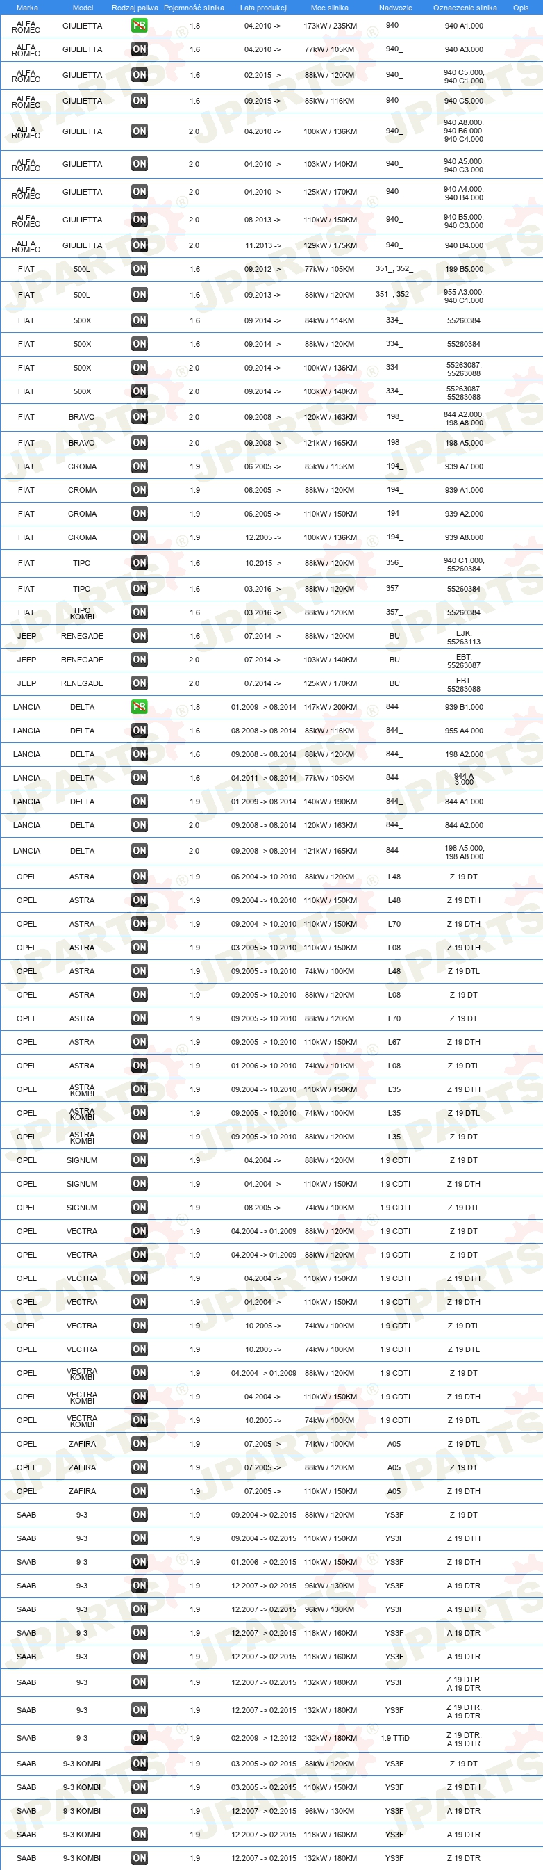Select body code 356_ cell
This screenshot has width=543, height=1870.
394,562
